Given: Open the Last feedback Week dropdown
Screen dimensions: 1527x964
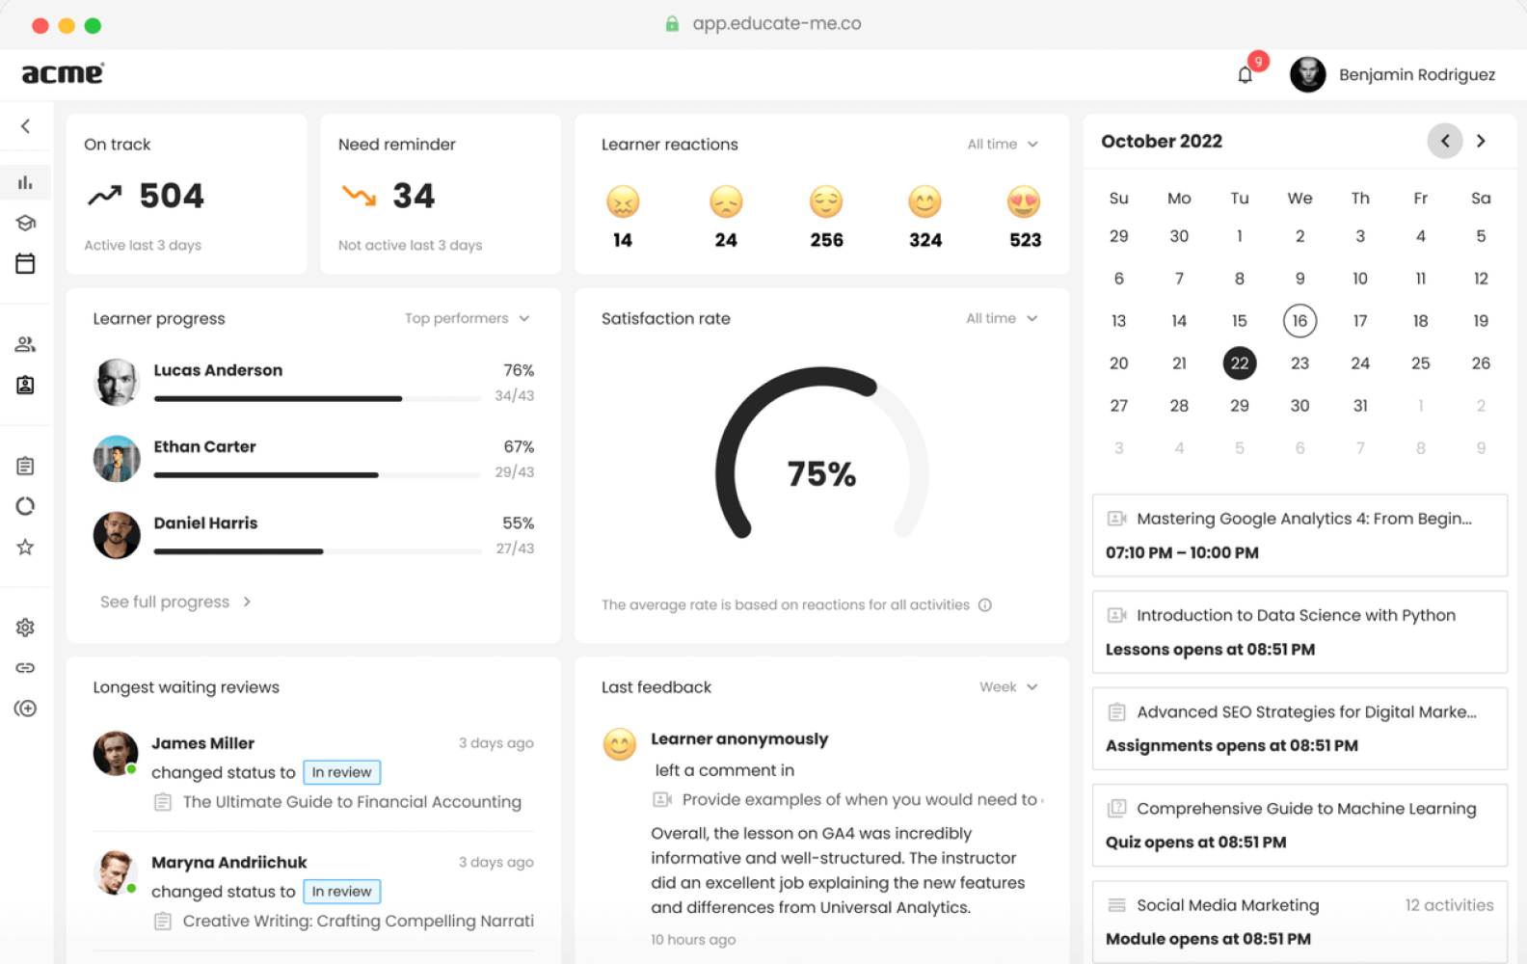Looking at the screenshot, I should pos(1007,687).
